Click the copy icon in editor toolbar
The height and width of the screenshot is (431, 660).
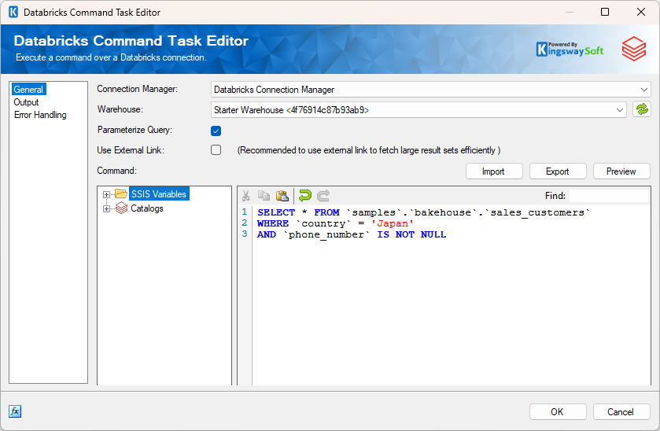coord(264,196)
